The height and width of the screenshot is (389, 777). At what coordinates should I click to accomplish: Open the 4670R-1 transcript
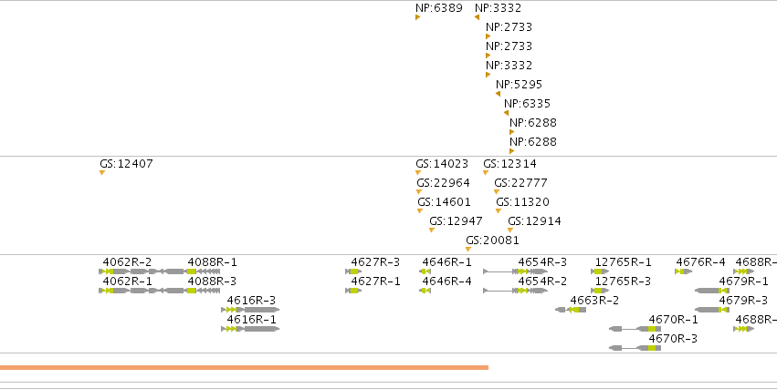coord(635,329)
